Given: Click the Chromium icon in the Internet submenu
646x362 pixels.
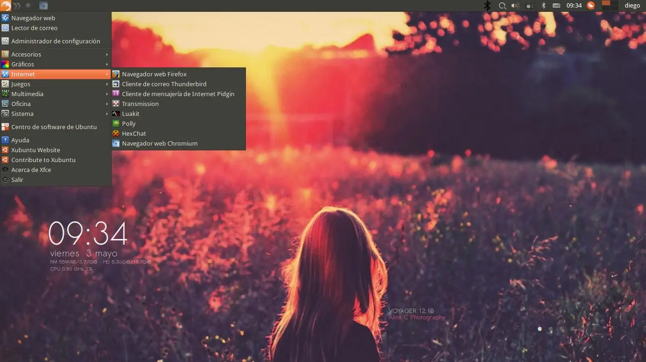Looking at the screenshot, I should tap(116, 143).
